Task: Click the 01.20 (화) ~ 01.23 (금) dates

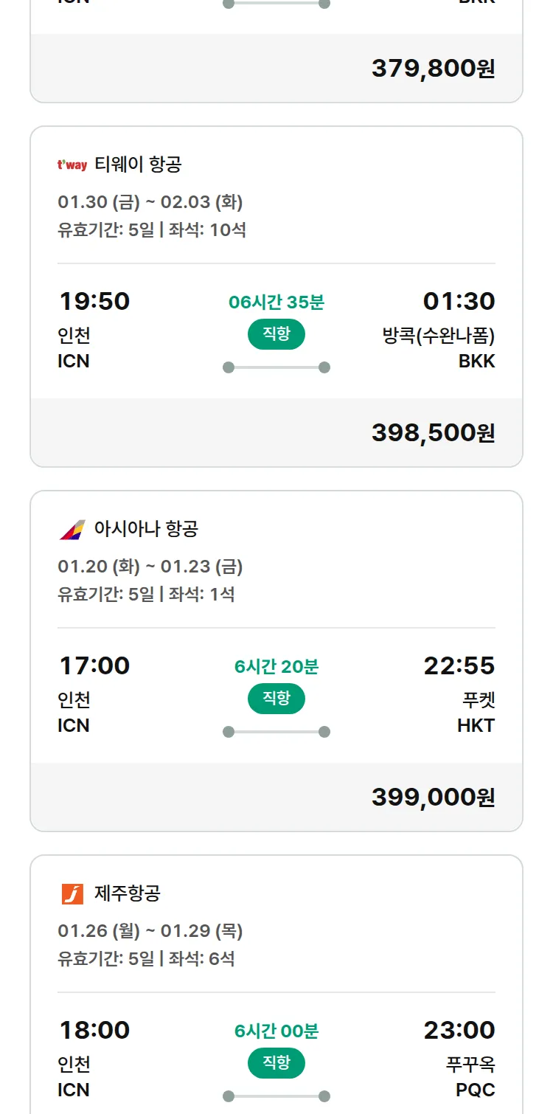Action: pyautogui.click(x=150, y=567)
